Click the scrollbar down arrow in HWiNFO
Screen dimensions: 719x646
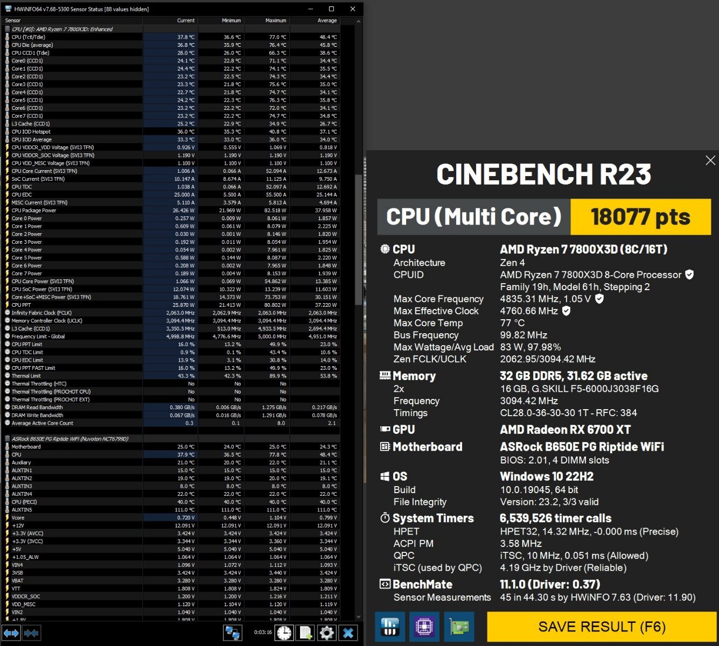(359, 616)
